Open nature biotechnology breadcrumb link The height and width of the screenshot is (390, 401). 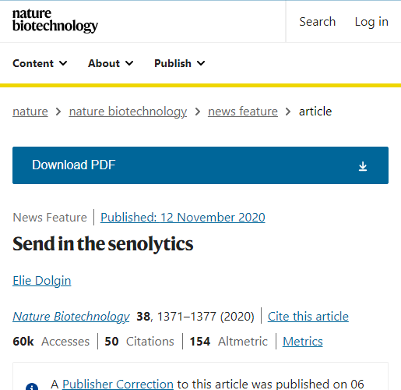coord(128,112)
